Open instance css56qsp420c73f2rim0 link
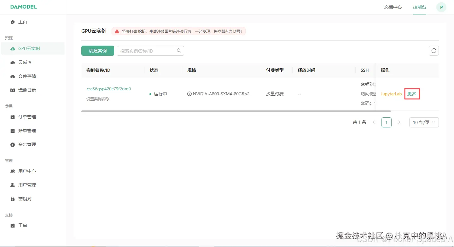The height and width of the screenshot is (247, 454). [109, 89]
